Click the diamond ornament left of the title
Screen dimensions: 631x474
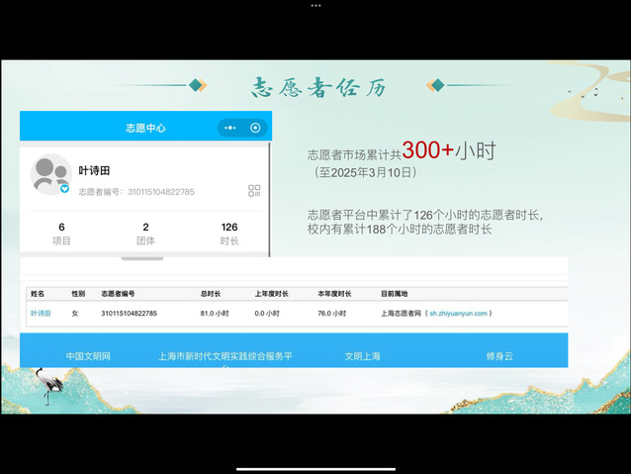198,86
